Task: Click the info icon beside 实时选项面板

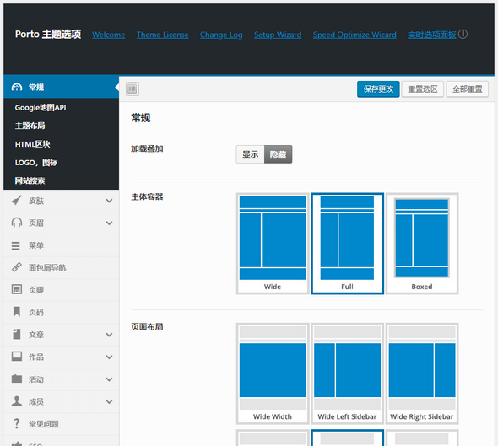Action: pyautogui.click(x=463, y=34)
